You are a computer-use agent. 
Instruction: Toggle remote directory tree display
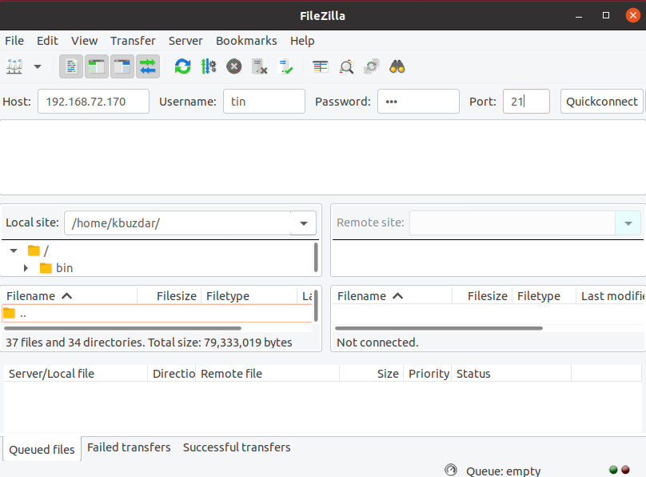[122, 66]
